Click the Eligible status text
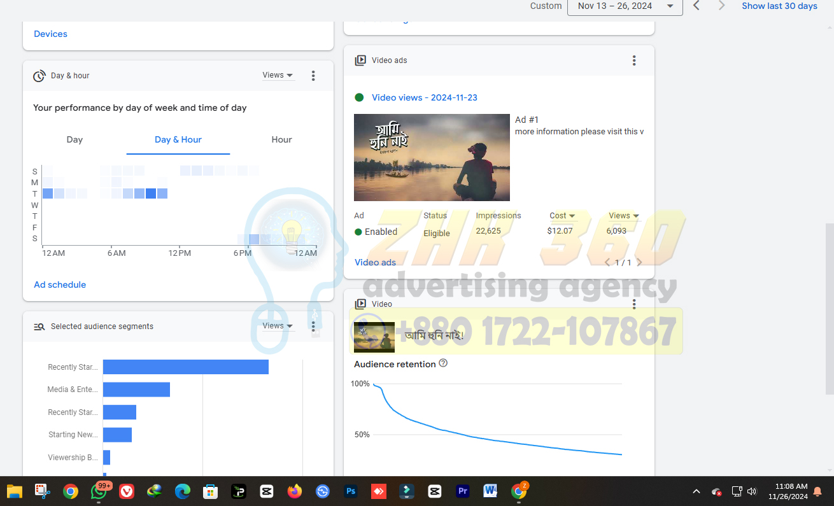 point(437,233)
